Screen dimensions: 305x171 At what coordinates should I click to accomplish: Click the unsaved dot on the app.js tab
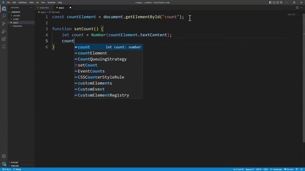70,8
